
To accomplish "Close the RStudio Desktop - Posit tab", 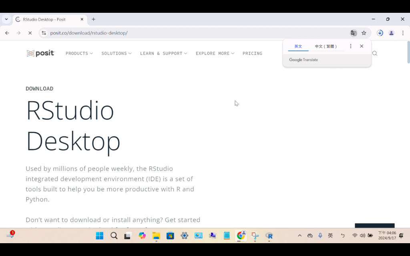I will coord(82,19).
